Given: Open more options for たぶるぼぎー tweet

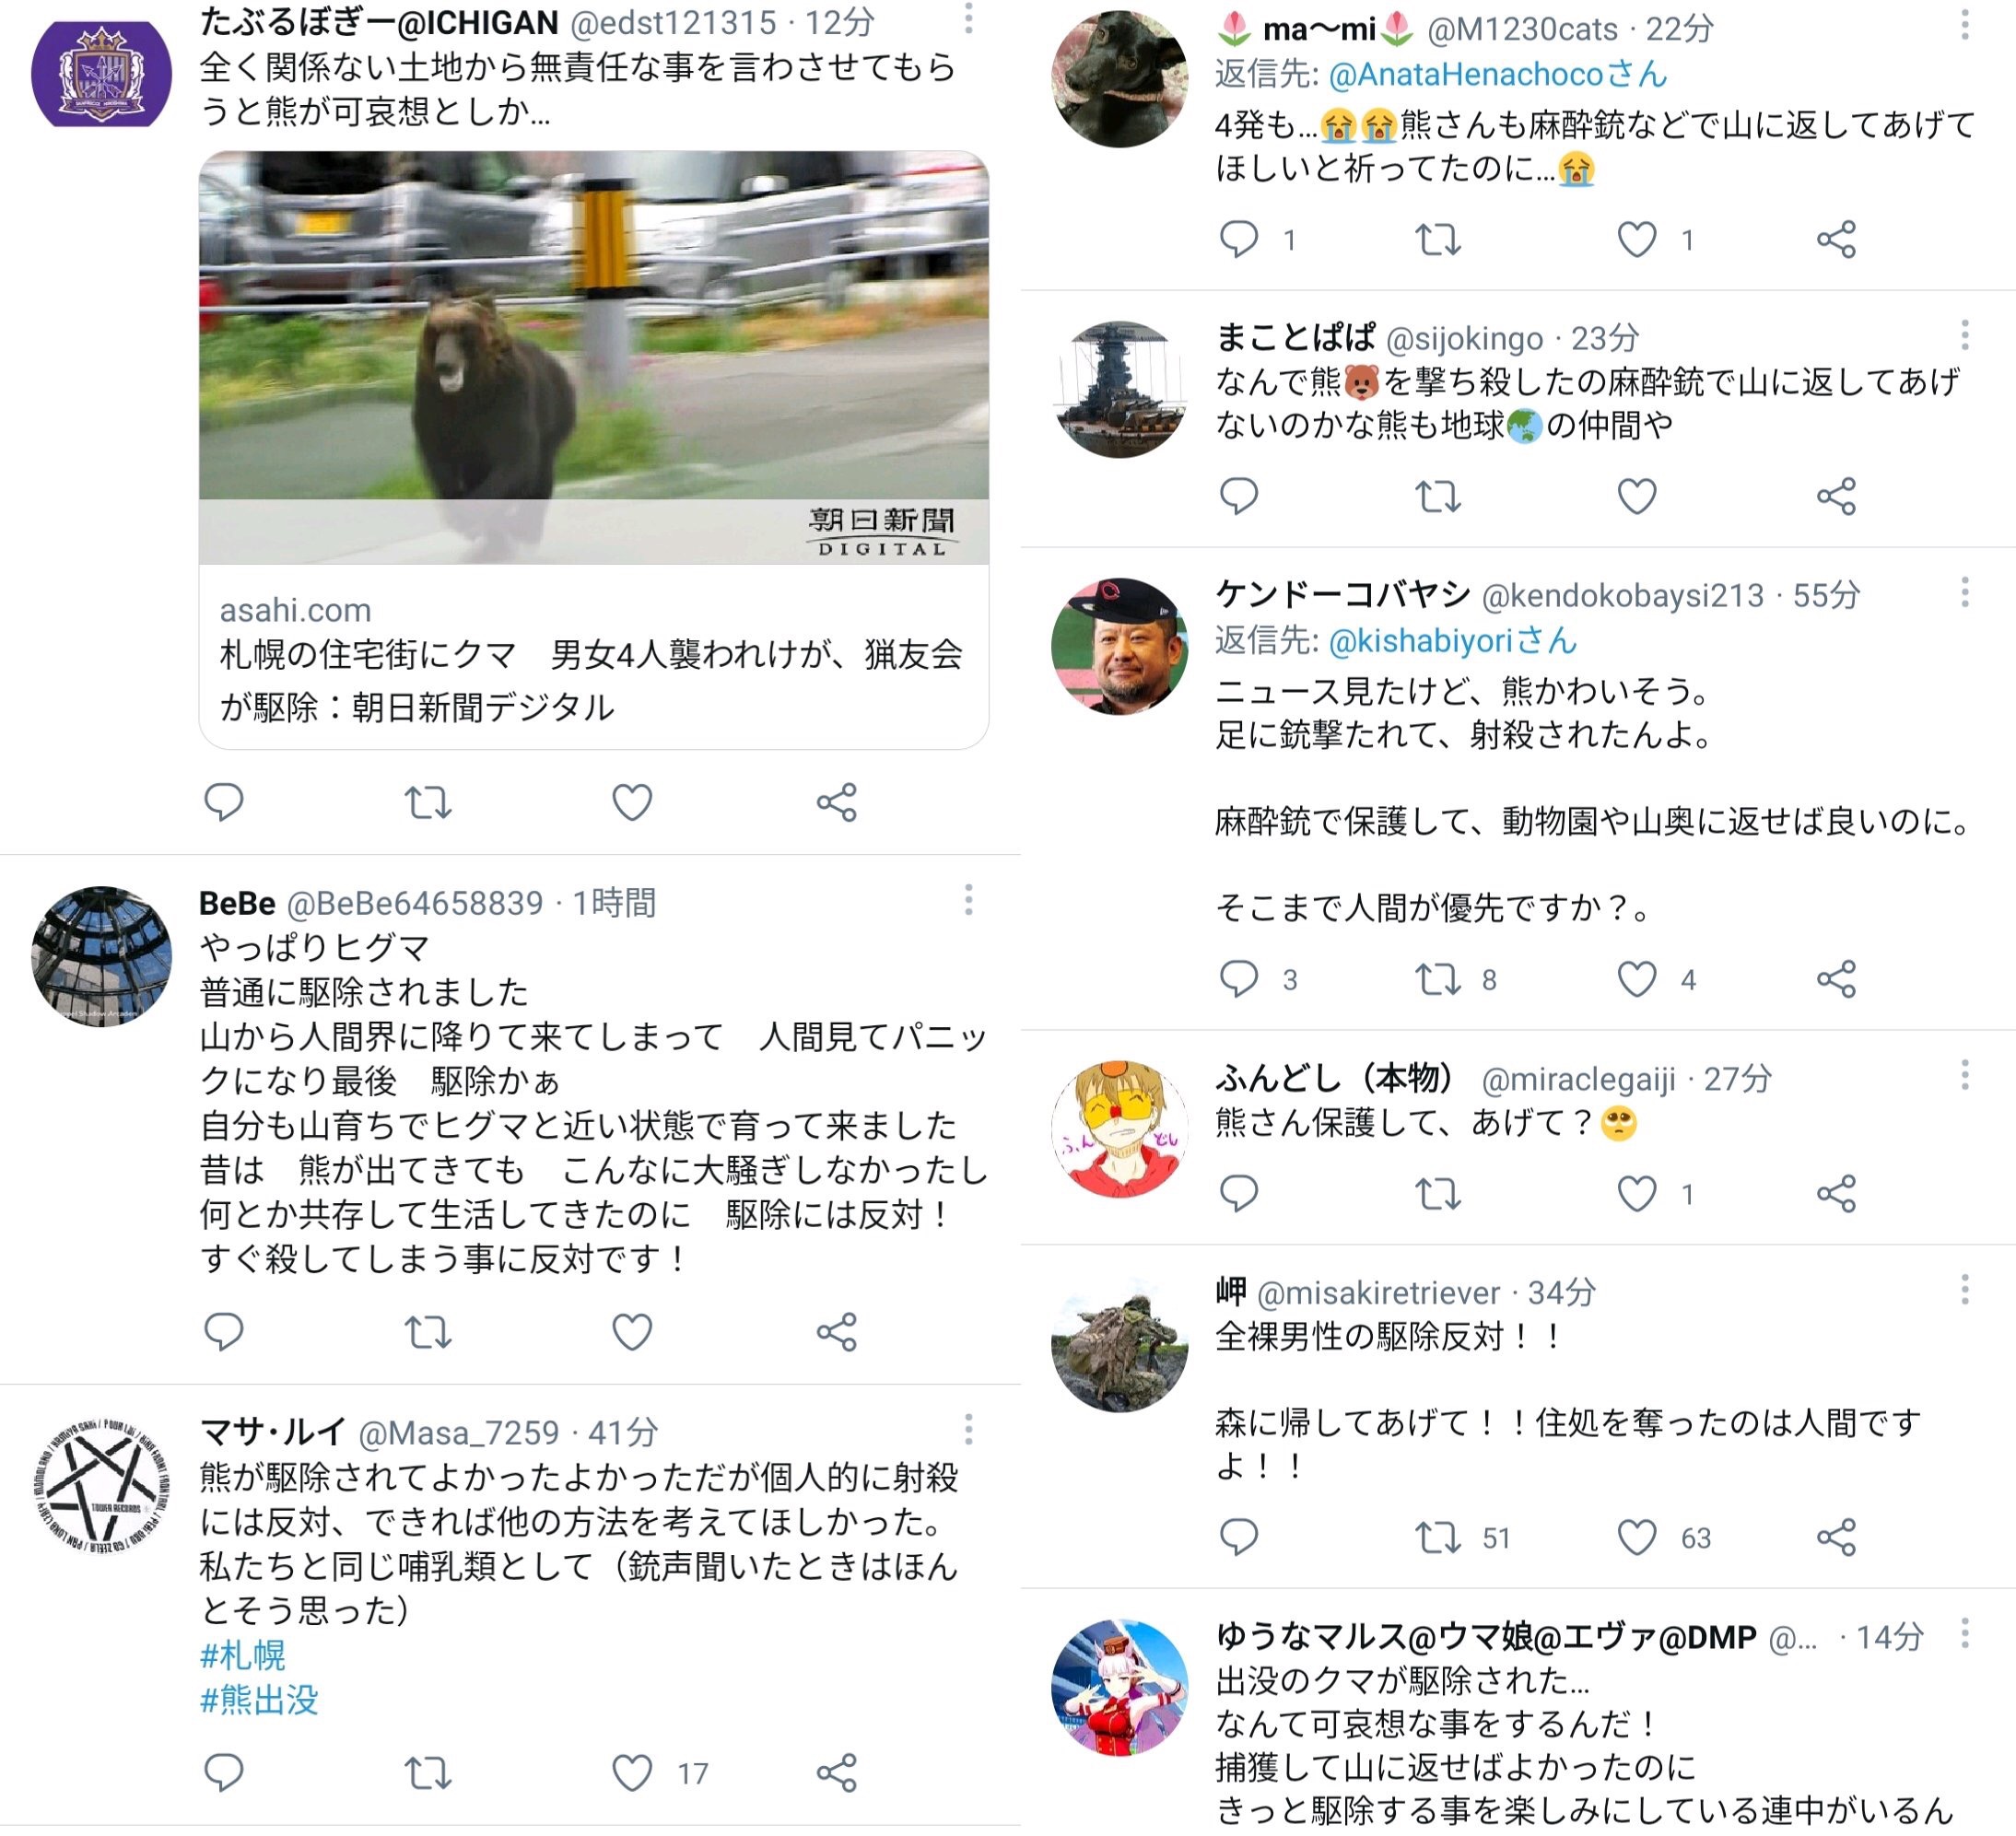Looking at the screenshot, I should point(968,18).
